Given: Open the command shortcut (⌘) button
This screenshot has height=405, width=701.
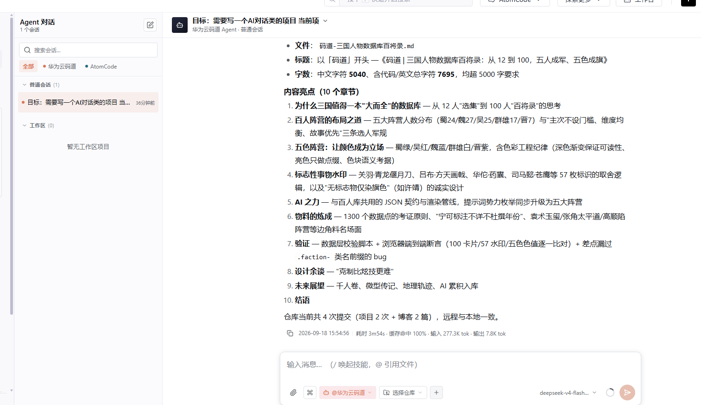Looking at the screenshot, I should pos(310,393).
